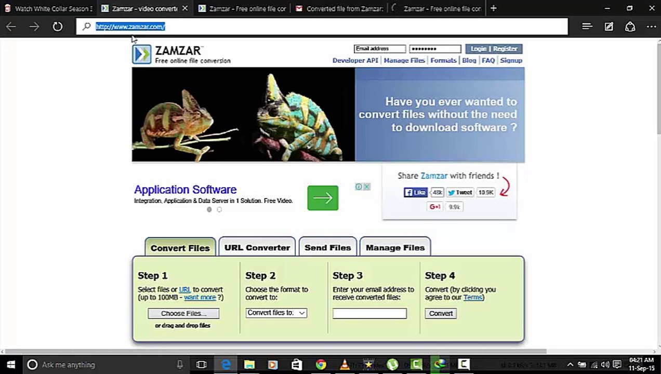Screen dimensions: 661x374
Task: Go back with the browser back arrow
Action: point(11,26)
